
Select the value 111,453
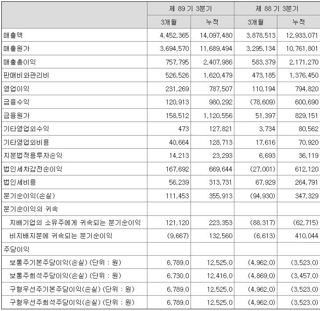[x=177, y=196]
